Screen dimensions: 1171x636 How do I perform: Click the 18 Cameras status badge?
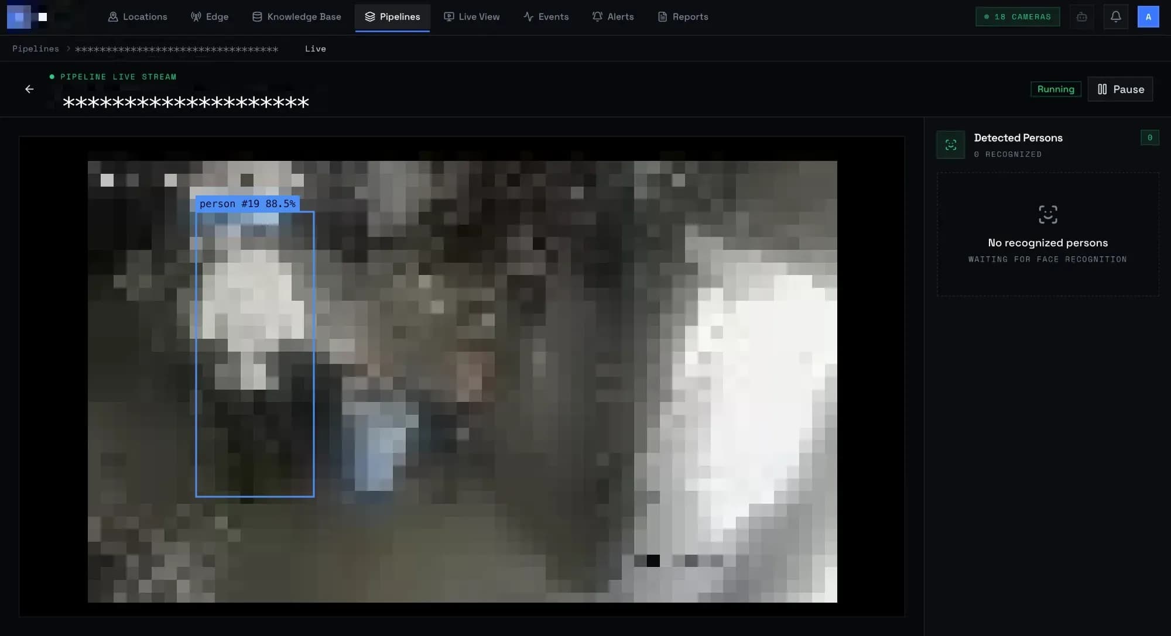(1018, 17)
